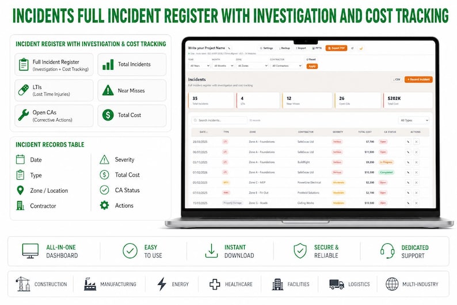Click the Full Incident Register clipboard icon
The width and height of the screenshot is (457, 305).
[x=24, y=65]
